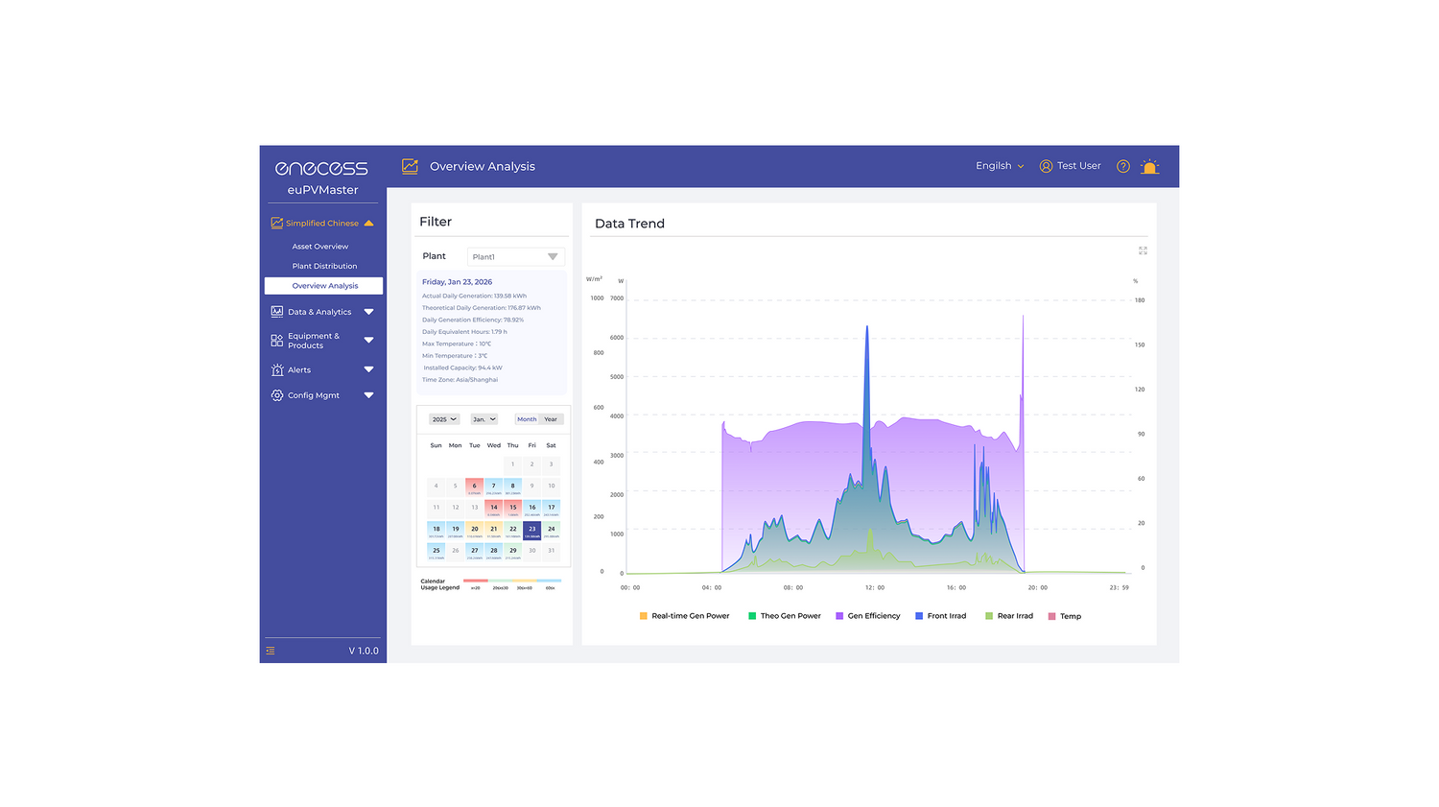Toggle Front Irrad series in chart legend
This screenshot has width=1439, height=807.
pos(940,616)
